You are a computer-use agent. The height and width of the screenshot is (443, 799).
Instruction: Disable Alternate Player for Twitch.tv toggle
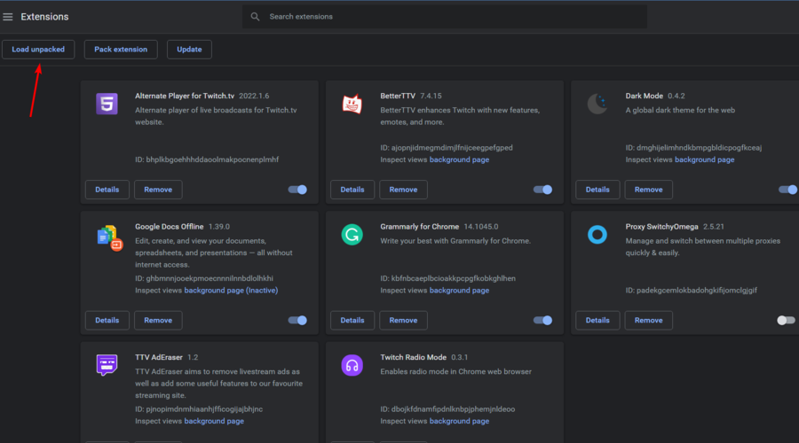(x=297, y=190)
